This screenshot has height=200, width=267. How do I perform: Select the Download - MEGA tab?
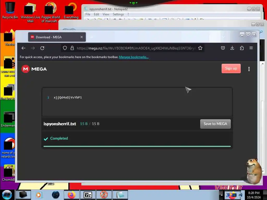(57, 37)
